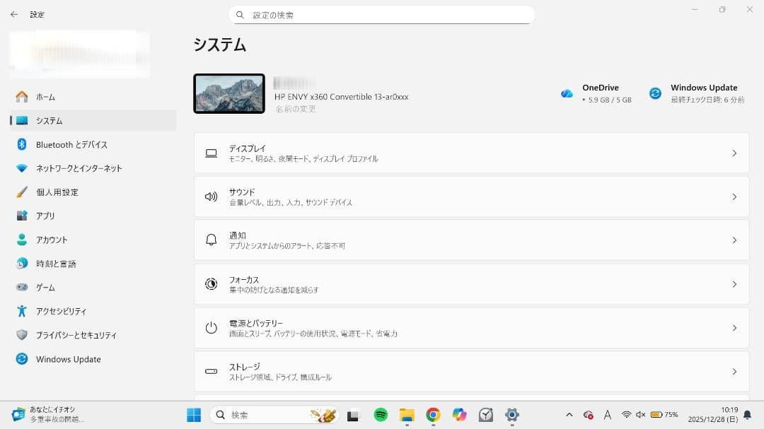The image size is (764, 429).
Task: Click the 設定の検索 search field
Action: [x=382, y=14]
